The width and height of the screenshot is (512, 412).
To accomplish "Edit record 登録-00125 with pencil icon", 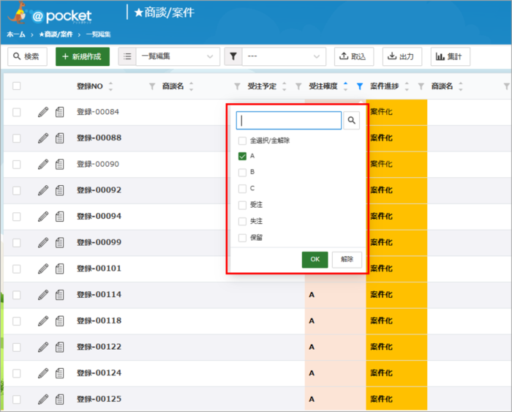I will (x=43, y=400).
